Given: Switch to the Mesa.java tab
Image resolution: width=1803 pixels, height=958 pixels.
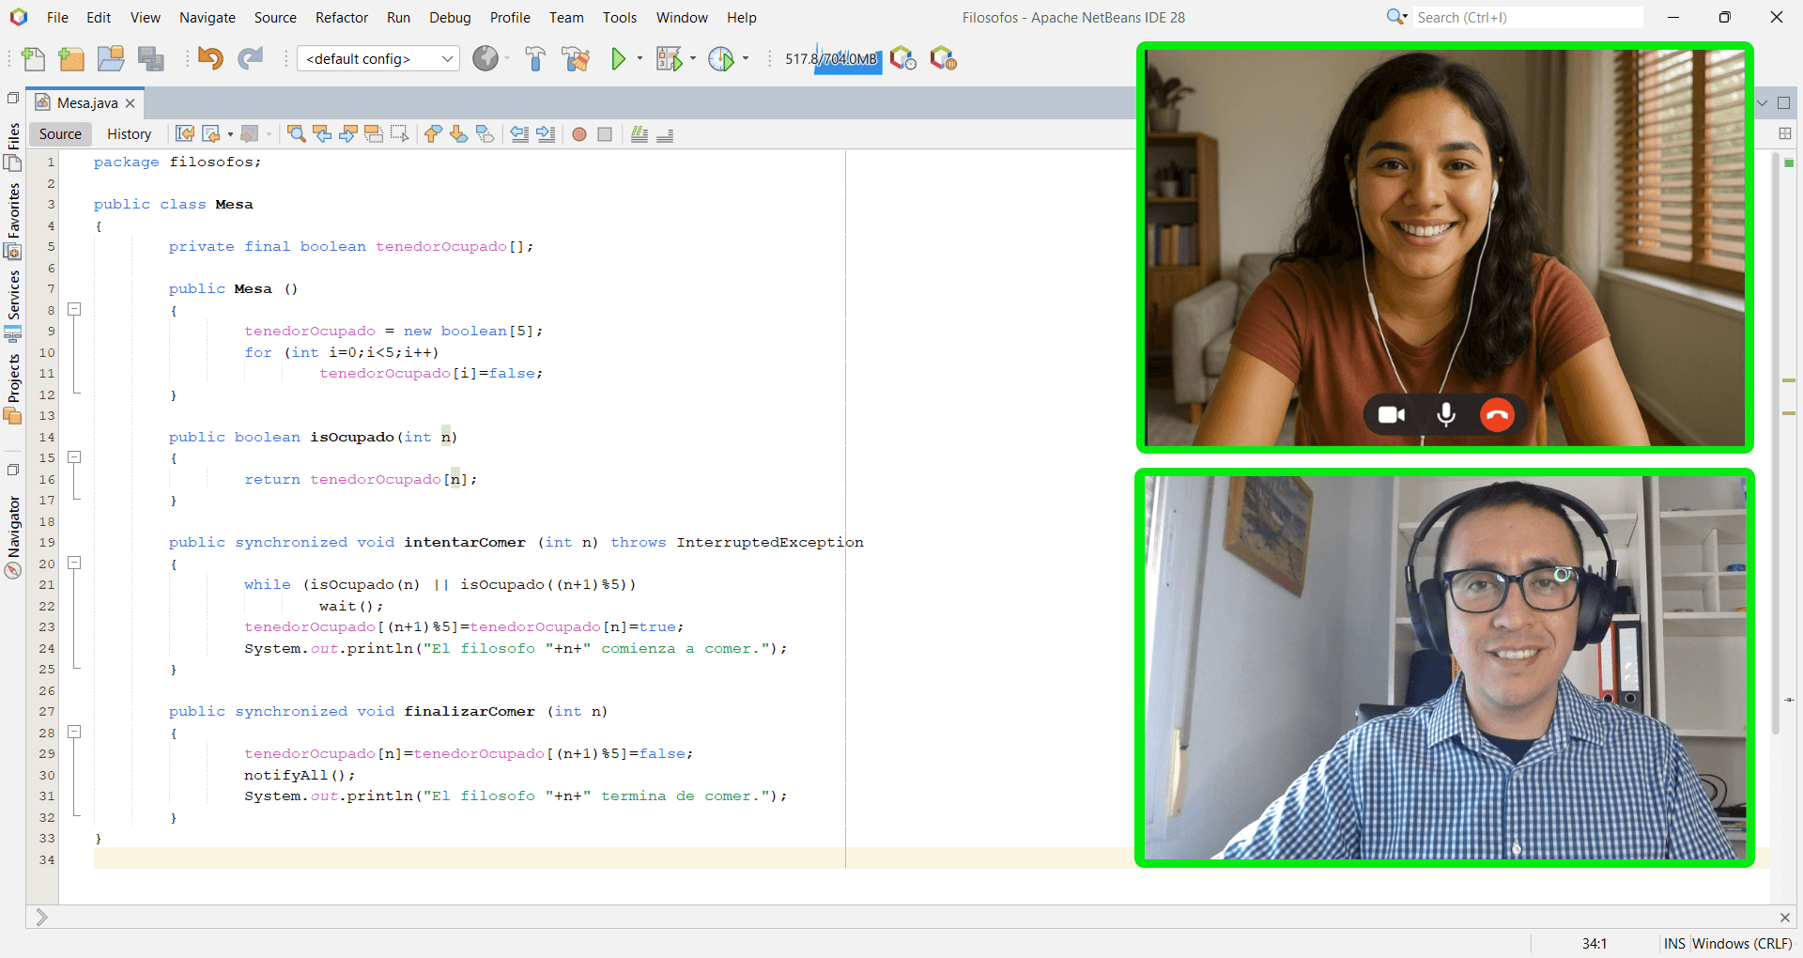Looking at the screenshot, I should click(86, 103).
